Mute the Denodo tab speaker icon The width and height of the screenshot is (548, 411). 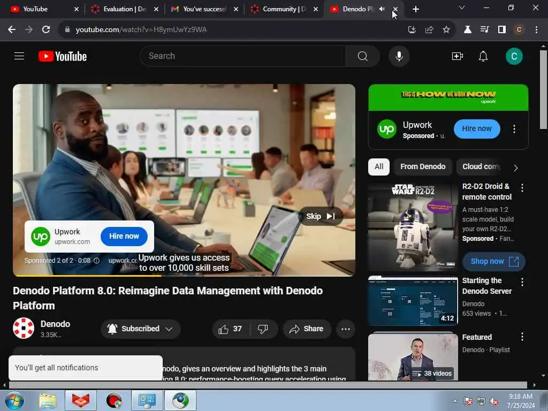click(382, 9)
